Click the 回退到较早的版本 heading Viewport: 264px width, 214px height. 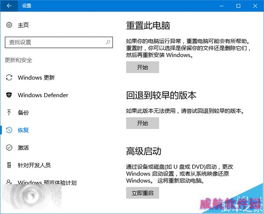tap(161, 95)
